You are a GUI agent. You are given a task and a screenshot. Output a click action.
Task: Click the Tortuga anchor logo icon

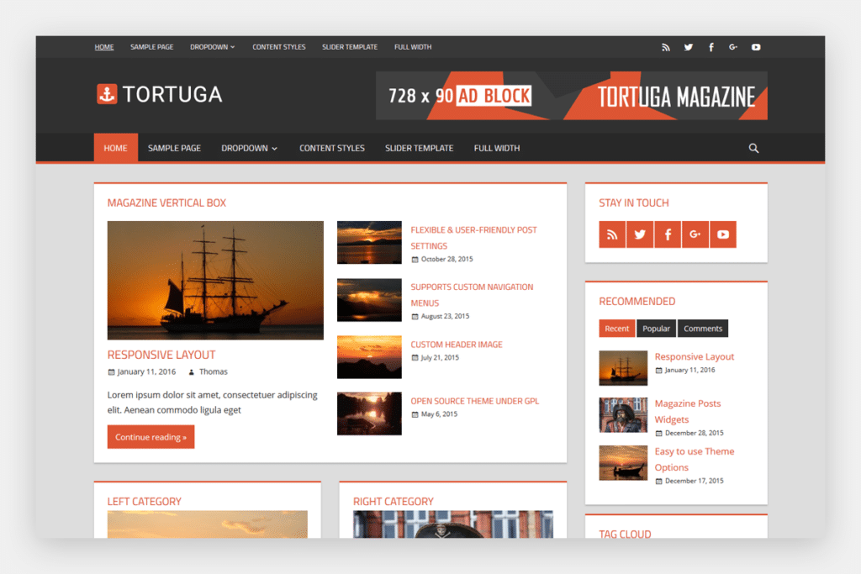[x=107, y=94]
